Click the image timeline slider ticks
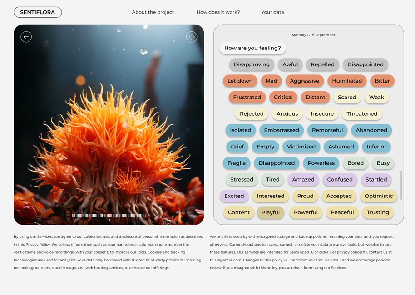415x295 pixels. click(109, 216)
